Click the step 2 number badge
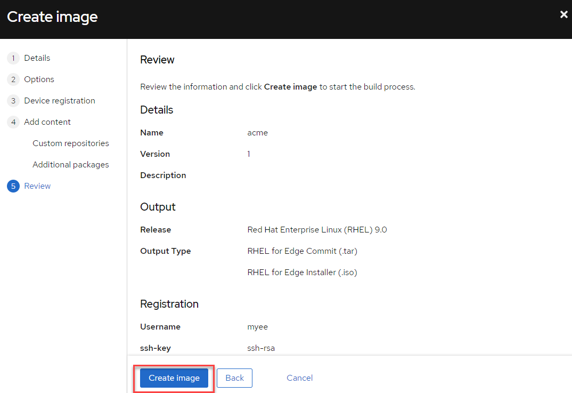 coord(13,79)
